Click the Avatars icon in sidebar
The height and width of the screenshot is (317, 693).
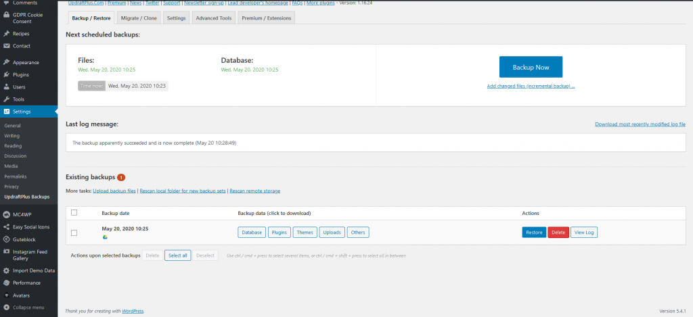(x=7, y=295)
